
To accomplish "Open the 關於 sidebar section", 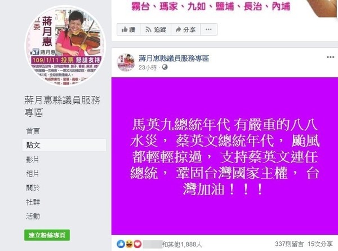I will click(33, 188).
